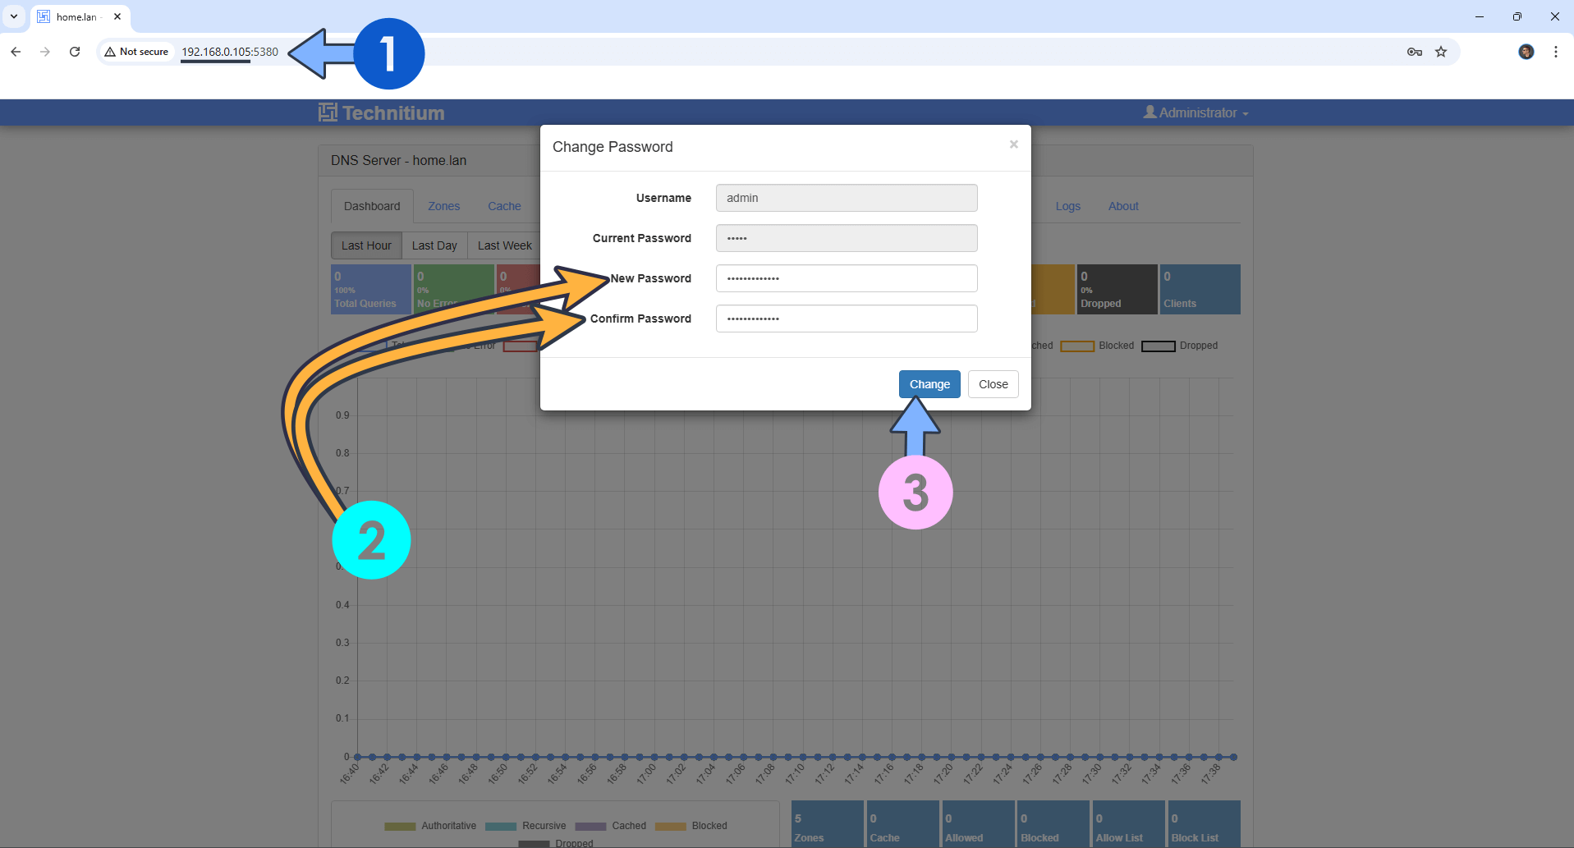Close the Change Password dialog with X
The width and height of the screenshot is (1574, 848).
point(1013,144)
